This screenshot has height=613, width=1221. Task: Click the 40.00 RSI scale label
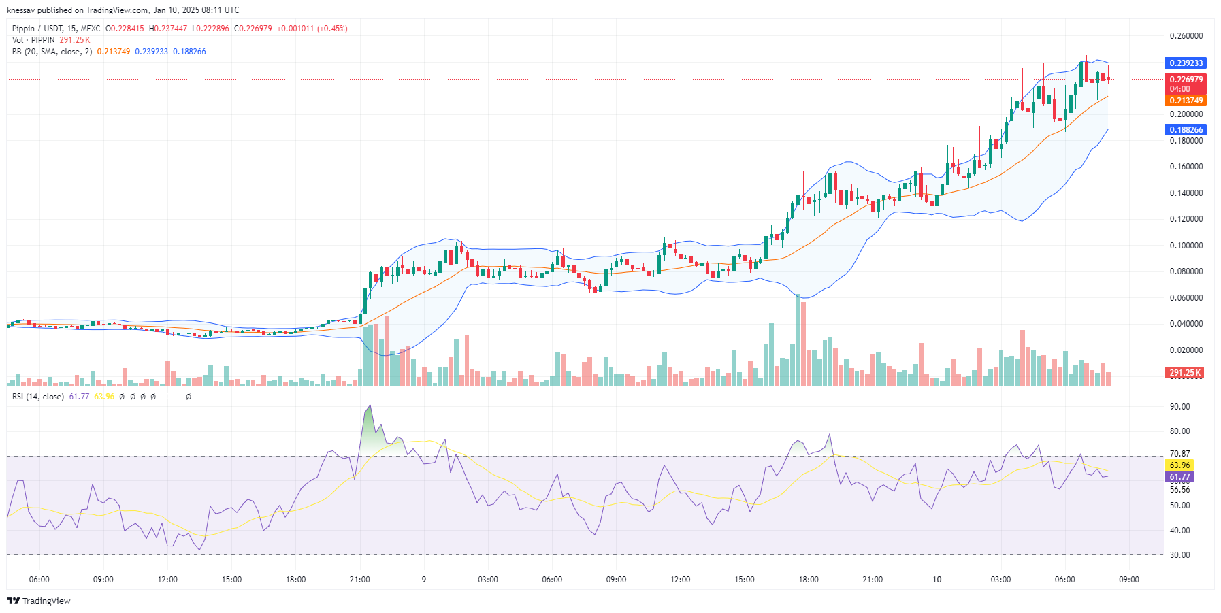pyautogui.click(x=1179, y=531)
